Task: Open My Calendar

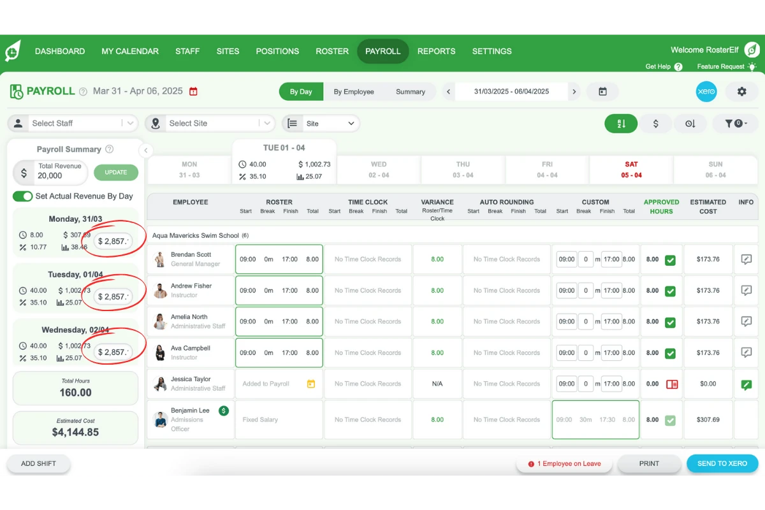Action: coord(130,51)
